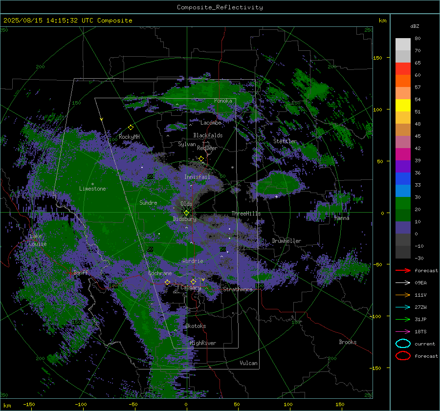The width and height of the screenshot is (440, 411).
Task: Click the Hanna label
Action: coord(342,218)
